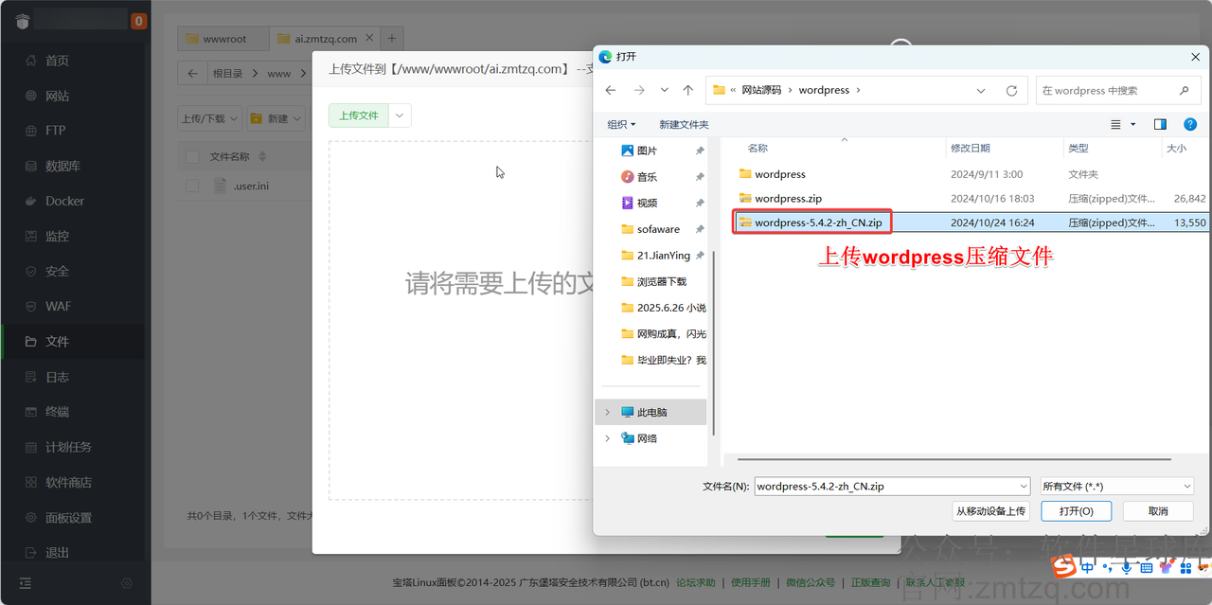Open the view options dropdown arrow
1212x605 pixels.
point(1132,125)
